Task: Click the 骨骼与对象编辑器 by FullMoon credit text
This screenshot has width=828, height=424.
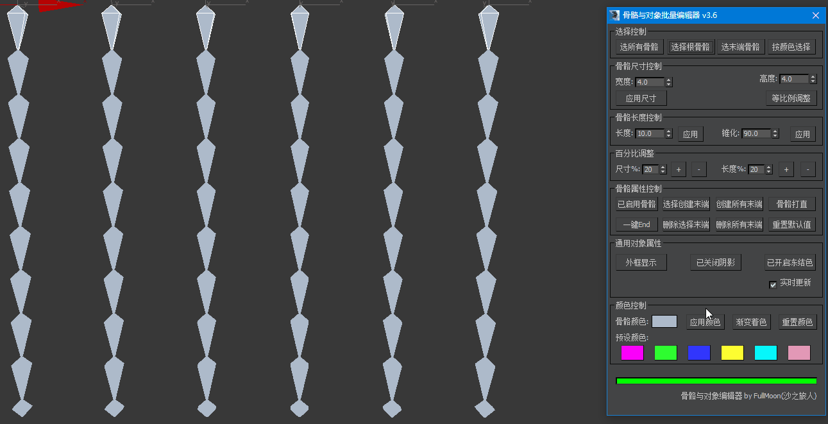Action: 748,396
